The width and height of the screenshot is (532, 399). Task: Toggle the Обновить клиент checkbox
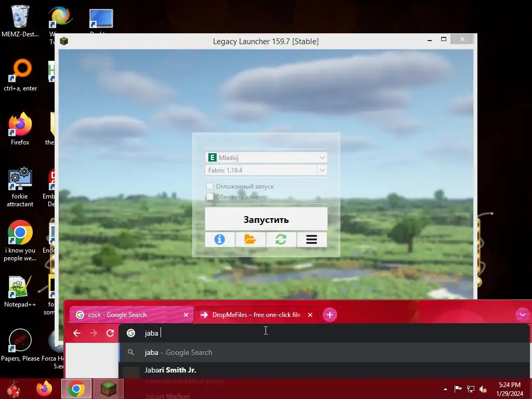coord(210,196)
